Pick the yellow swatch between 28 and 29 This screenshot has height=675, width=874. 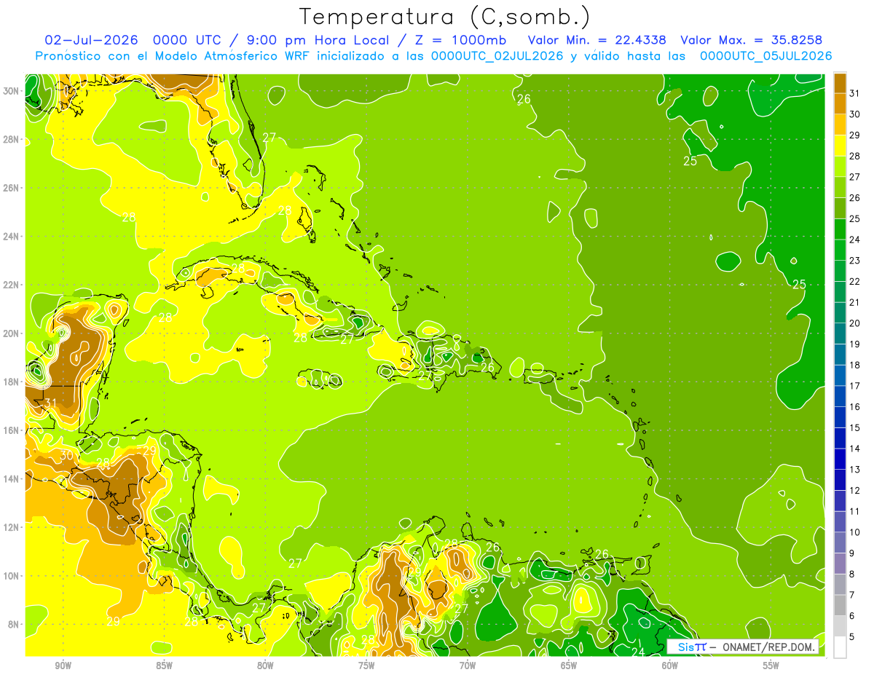(840, 146)
